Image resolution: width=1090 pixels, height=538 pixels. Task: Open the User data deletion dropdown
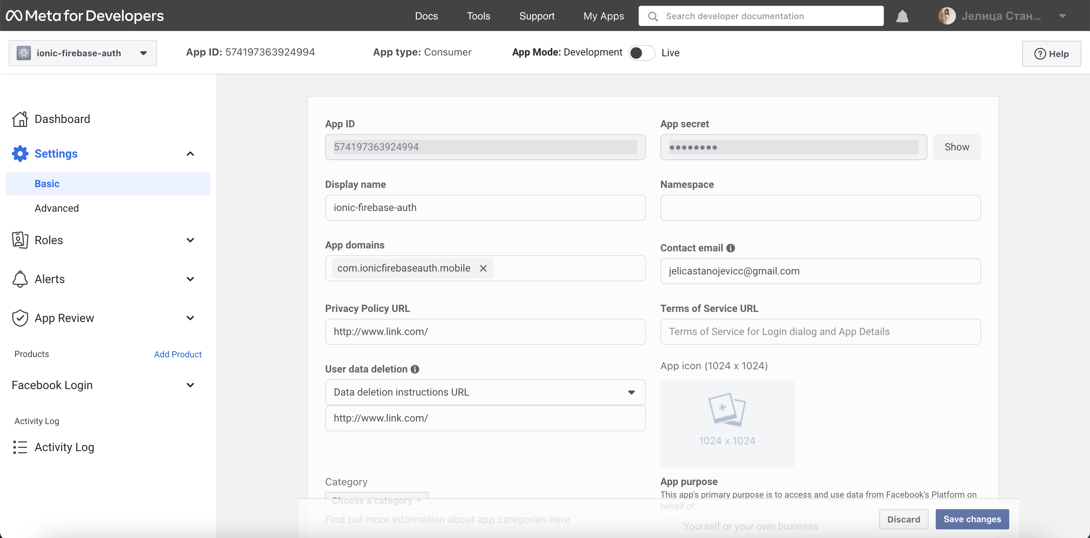pos(484,391)
